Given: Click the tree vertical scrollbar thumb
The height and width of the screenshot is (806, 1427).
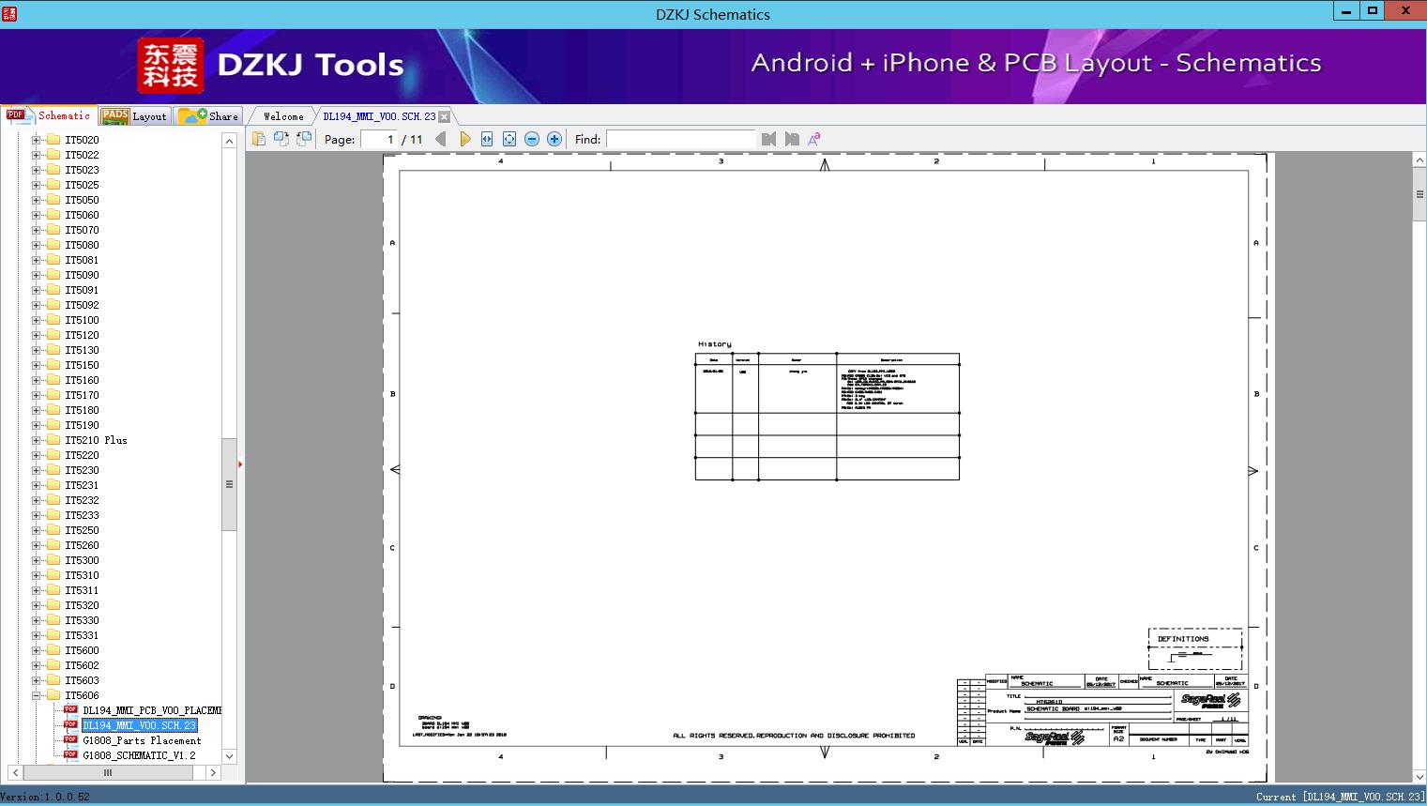Looking at the screenshot, I should (229, 484).
